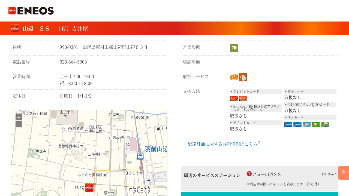Screen dimensions: 349x196
Task: Click the first blue BUSINESS corporate card
Action: pos(288,124)
